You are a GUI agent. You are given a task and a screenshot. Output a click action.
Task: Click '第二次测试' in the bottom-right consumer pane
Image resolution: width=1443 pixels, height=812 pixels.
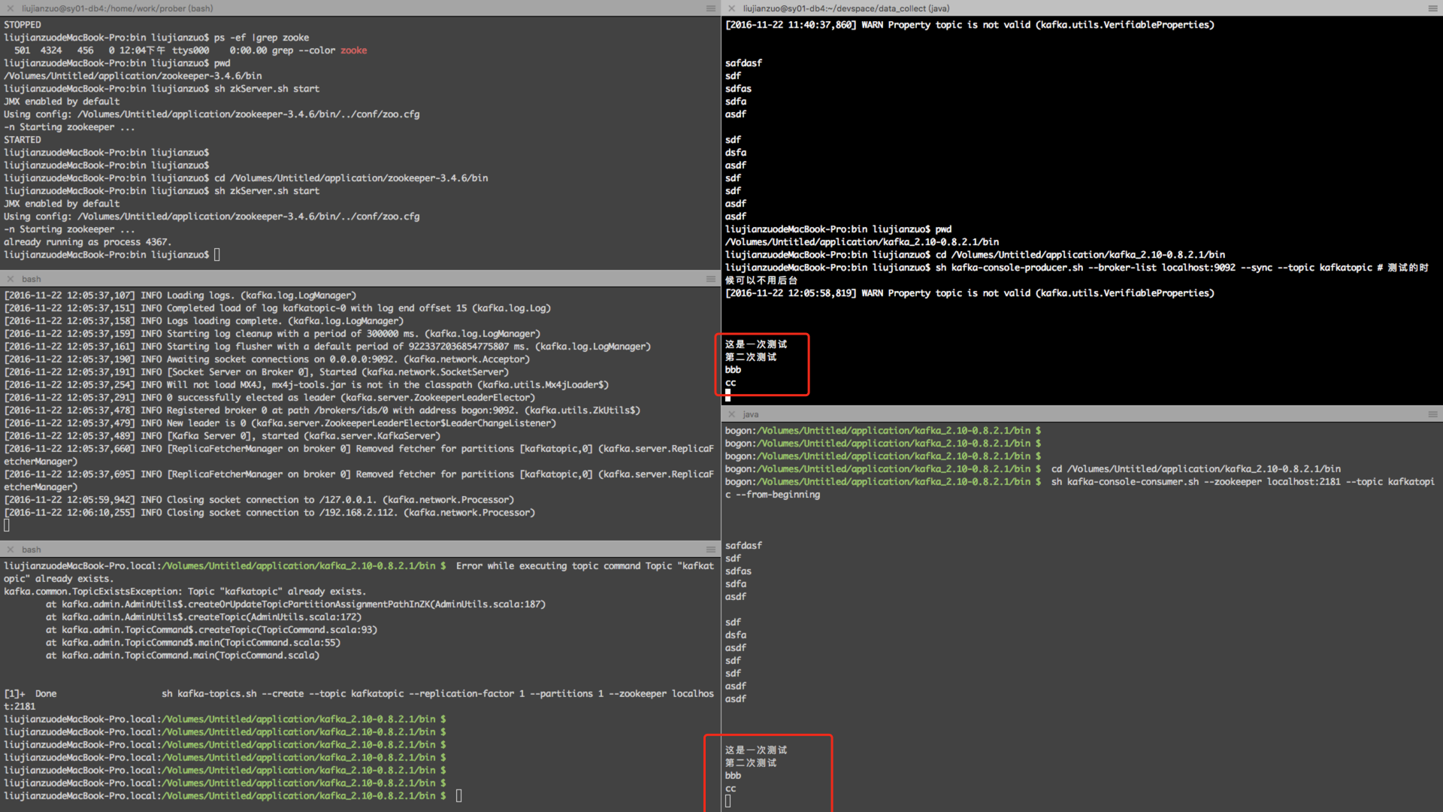(x=751, y=763)
